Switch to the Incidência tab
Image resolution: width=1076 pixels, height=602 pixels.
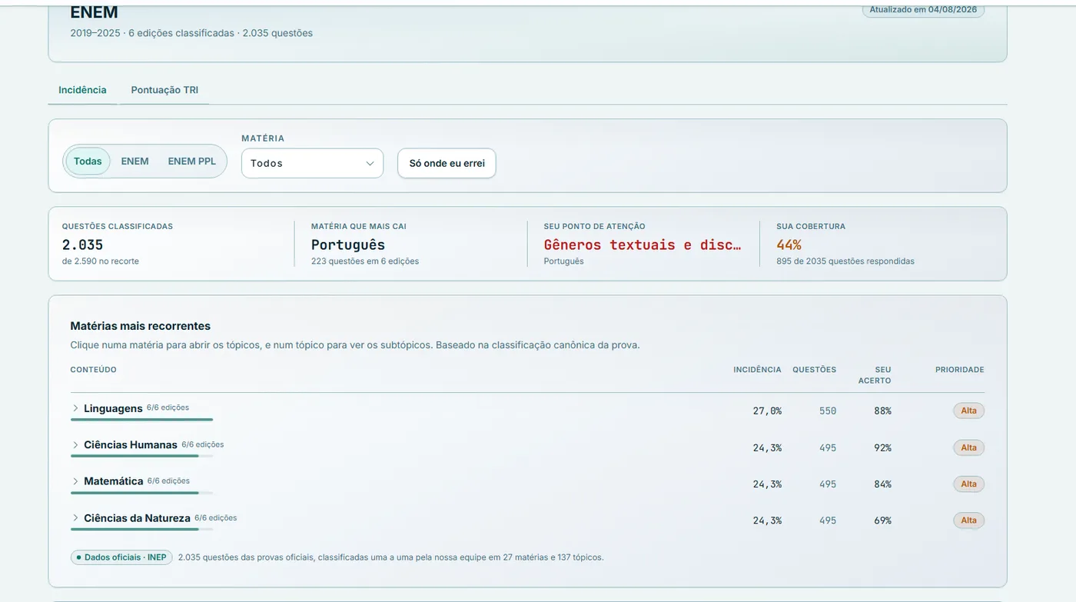point(82,90)
